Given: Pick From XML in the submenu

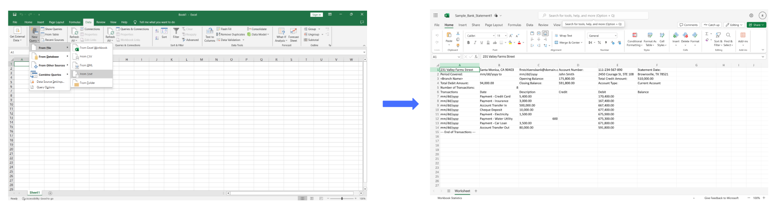Looking at the screenshot, I should 92,65.
